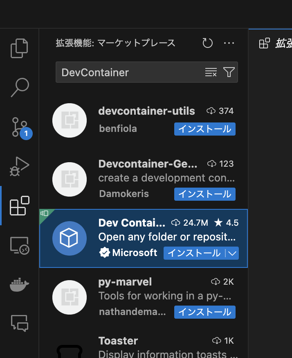Select the Toaster extension entry
Screen dimensions: 292x358
(x=144, y=346)
